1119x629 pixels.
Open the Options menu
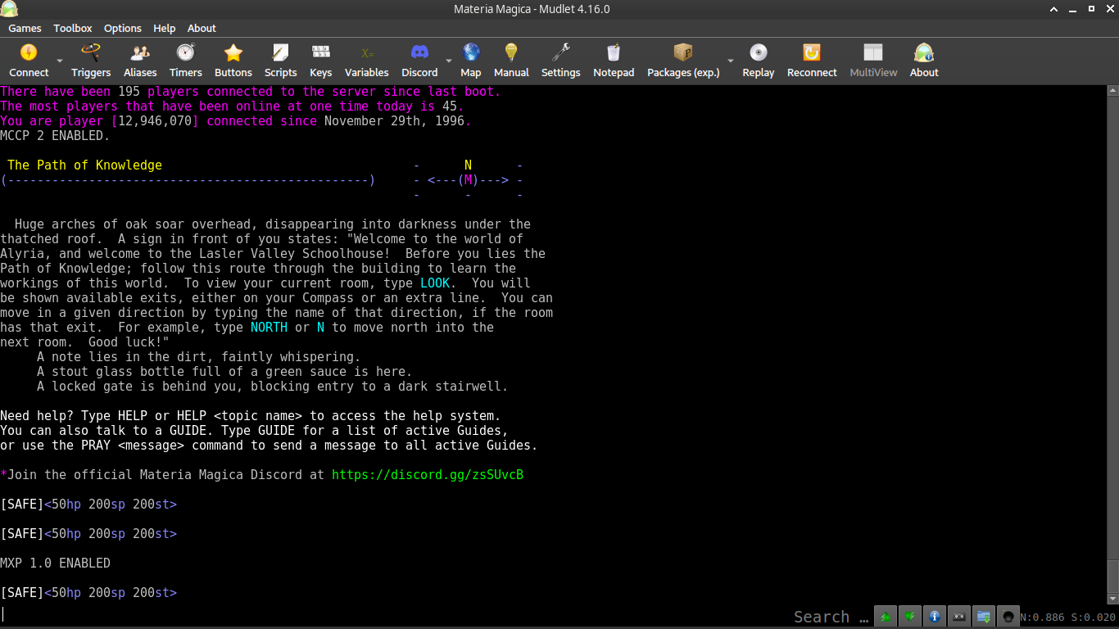[122, 28]
